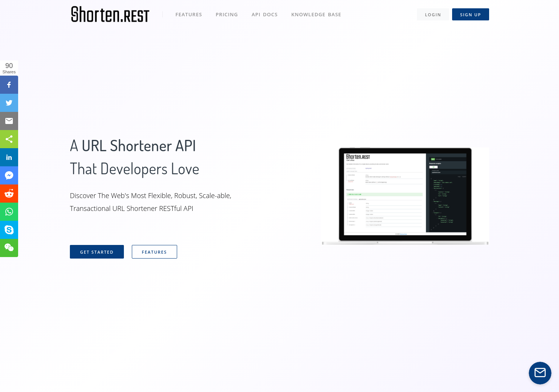The width and height of the screenshot is (559, 392).
Task: Click the 'Discover The Web's Most Flexible' text
Action: 150,196
